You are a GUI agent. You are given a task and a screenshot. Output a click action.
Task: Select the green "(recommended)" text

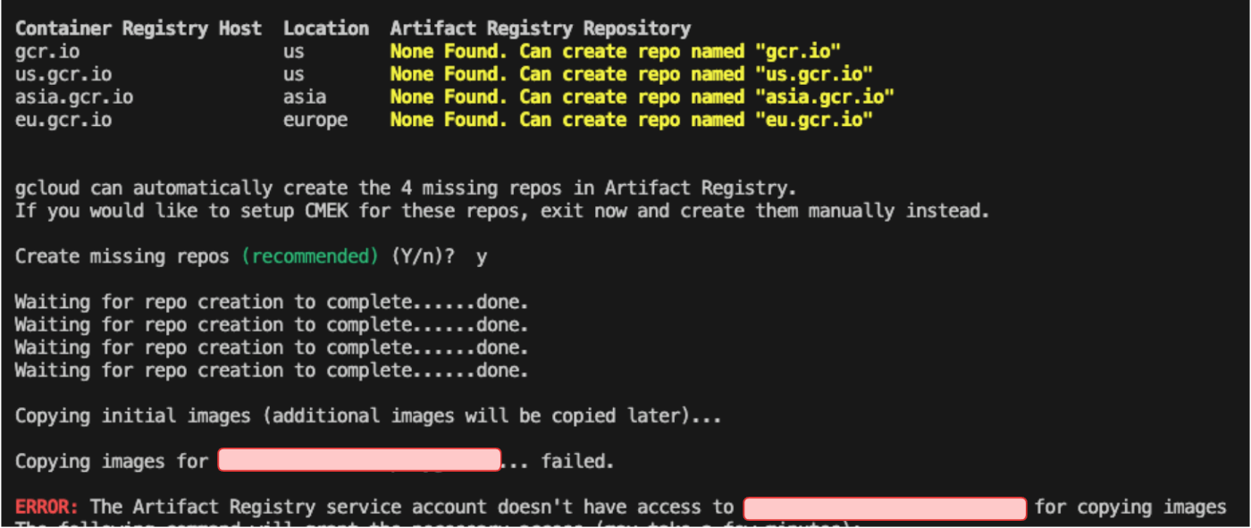coord(310,257)
